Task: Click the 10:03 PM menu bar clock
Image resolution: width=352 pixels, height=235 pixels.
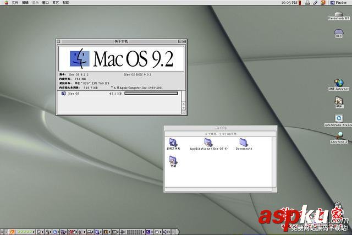Action: tap(289, 3)
